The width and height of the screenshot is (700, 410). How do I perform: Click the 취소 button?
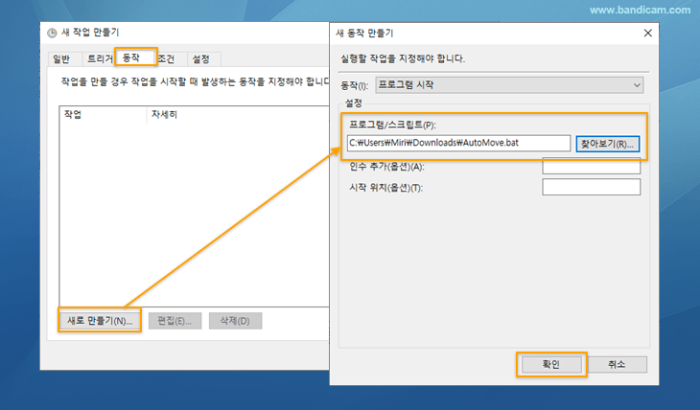(617, 364)
